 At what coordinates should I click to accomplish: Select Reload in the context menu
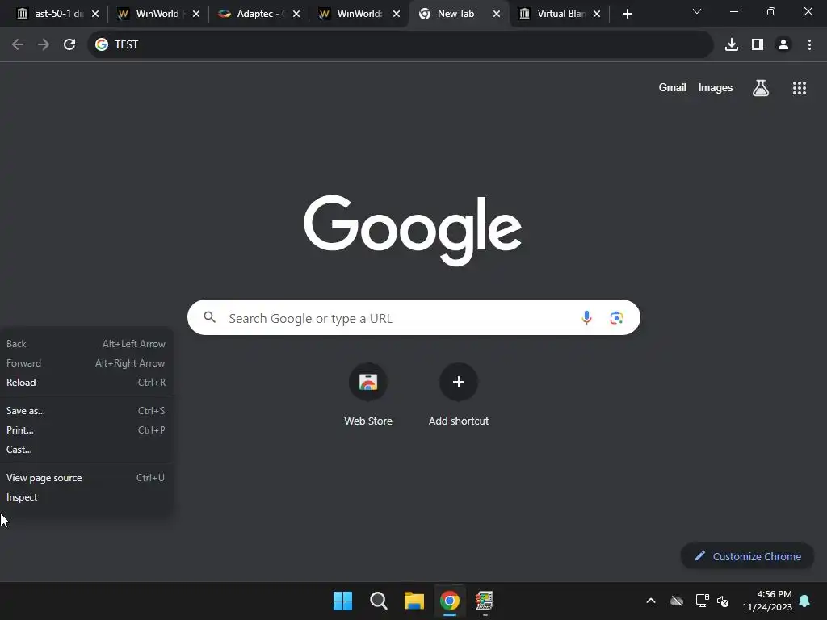pos(86,382)
